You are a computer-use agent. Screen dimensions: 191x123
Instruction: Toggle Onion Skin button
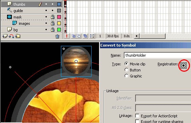point(74,36)
